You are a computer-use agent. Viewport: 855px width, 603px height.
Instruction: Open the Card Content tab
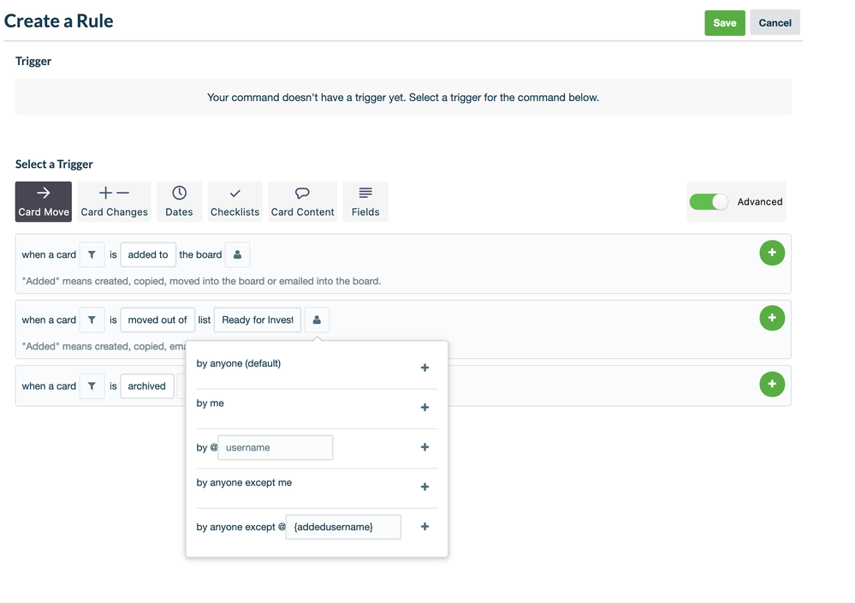tap(303, 201)
